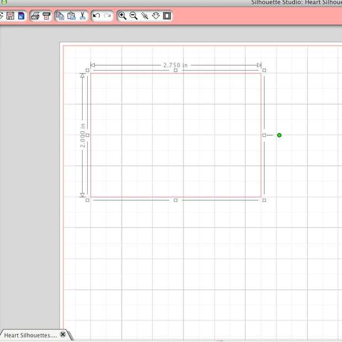Image resolution: width=342 pixels, height=342 pixels.
Task: Click the green rotation handle
Action: coord(279,135)
